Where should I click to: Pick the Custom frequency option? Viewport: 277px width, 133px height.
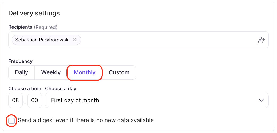(119, 72)
